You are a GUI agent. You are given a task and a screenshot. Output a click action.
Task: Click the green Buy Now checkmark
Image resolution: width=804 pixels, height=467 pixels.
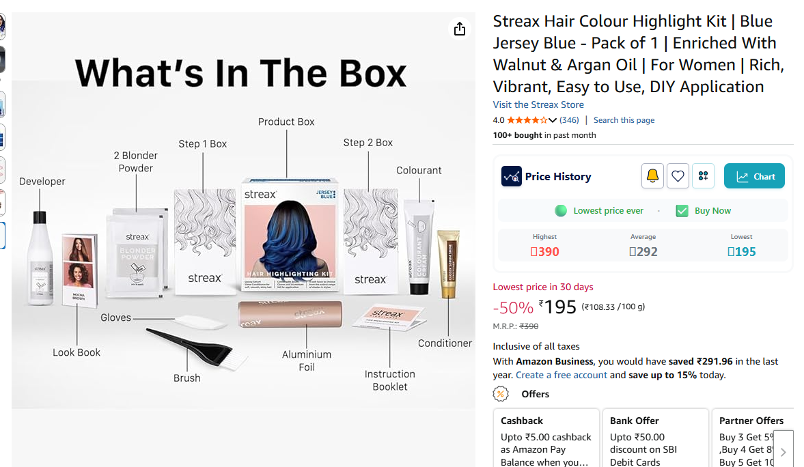[x=682, y=211]
